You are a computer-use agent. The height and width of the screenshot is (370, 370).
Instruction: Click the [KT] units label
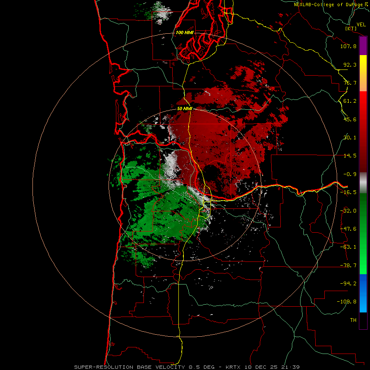[x=351, y=28]
